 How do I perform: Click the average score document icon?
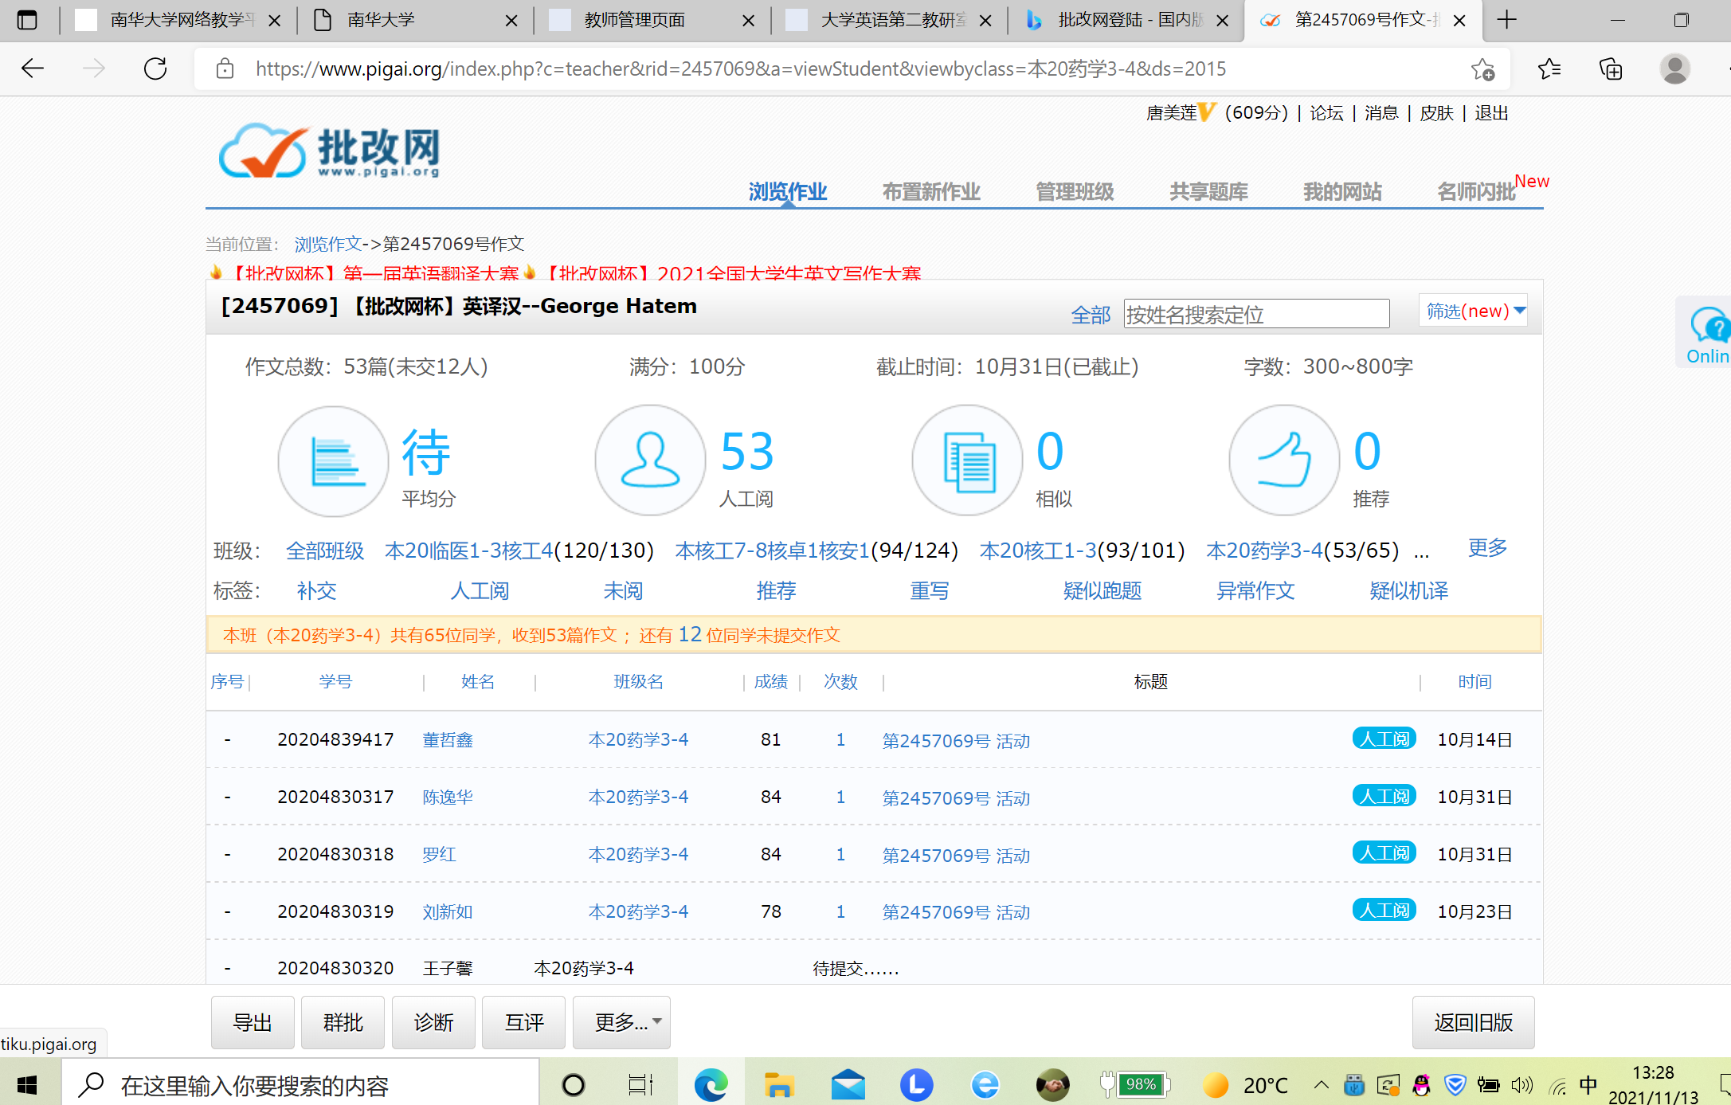pos(333,460)
